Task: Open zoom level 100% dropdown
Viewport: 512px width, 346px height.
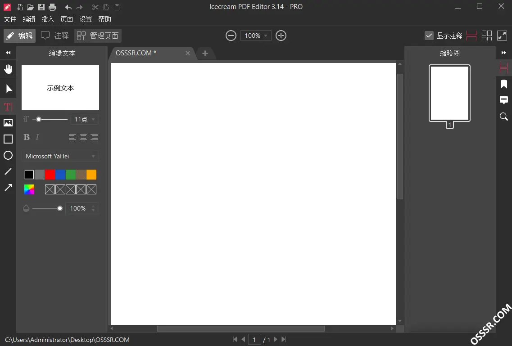Action: 256,36
